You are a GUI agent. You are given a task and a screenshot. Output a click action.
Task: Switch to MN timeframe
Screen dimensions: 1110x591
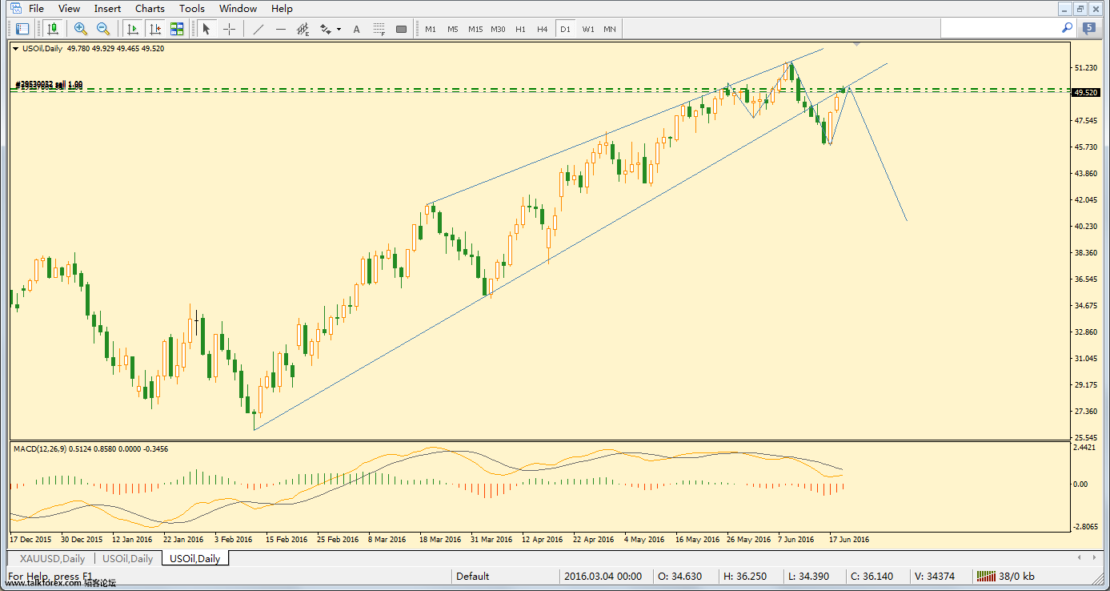(x=610, y=29)
